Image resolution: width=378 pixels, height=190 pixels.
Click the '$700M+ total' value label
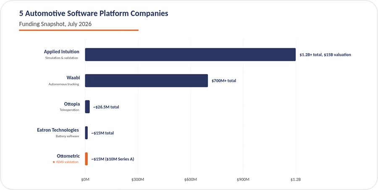click(x=224, y=81)
